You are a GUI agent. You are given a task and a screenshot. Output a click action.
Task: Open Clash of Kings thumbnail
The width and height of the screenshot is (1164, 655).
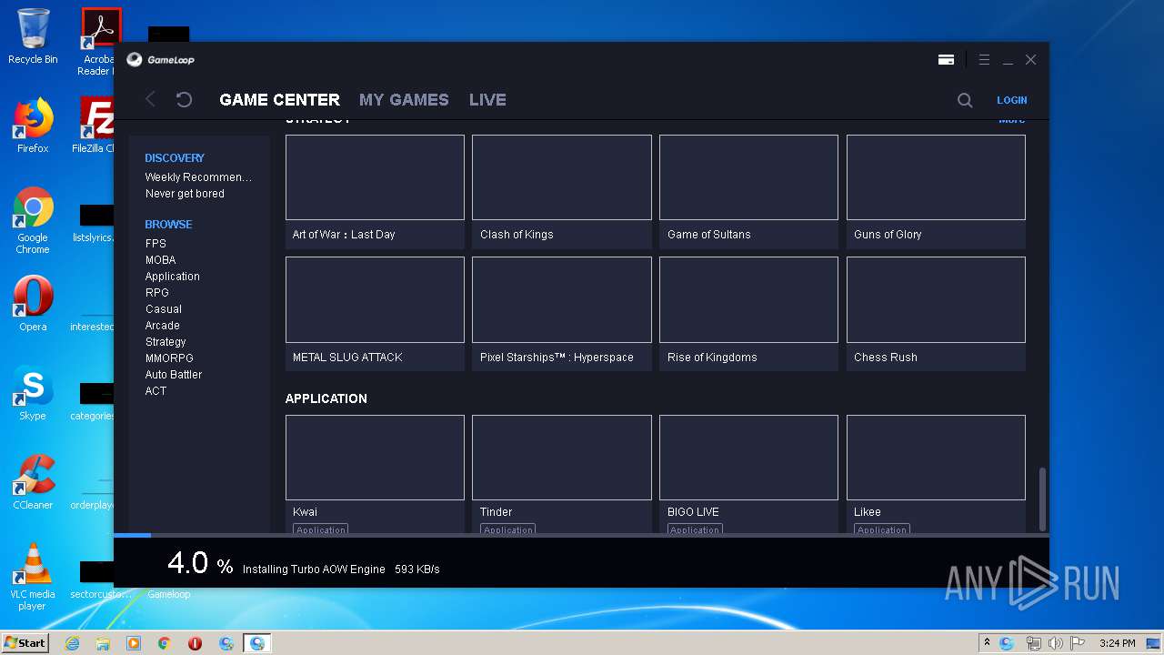562,177
